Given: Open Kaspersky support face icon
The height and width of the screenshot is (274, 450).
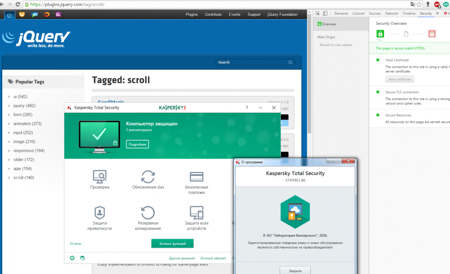Looking at the screenshot, I should (x=82, y=258).
